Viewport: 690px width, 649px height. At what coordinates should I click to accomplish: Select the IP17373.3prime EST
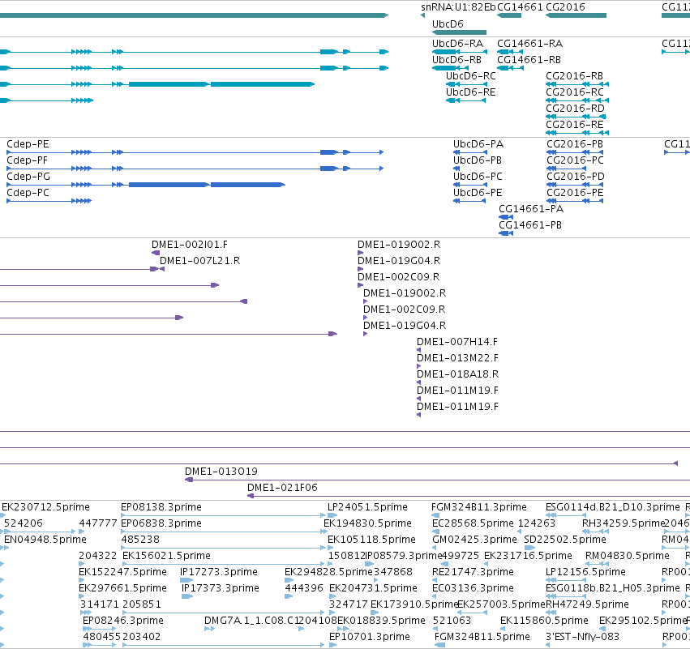[x=221, y=589]
